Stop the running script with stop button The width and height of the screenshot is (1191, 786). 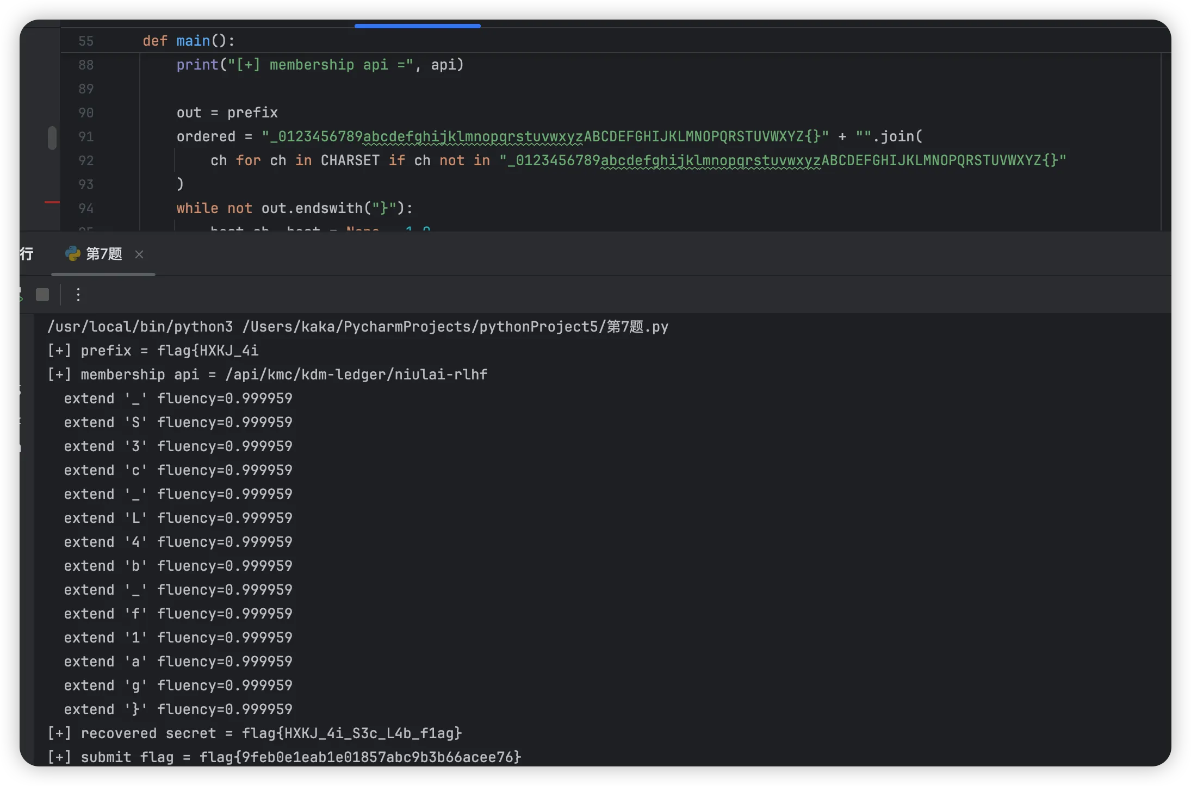tap(42, 295)
